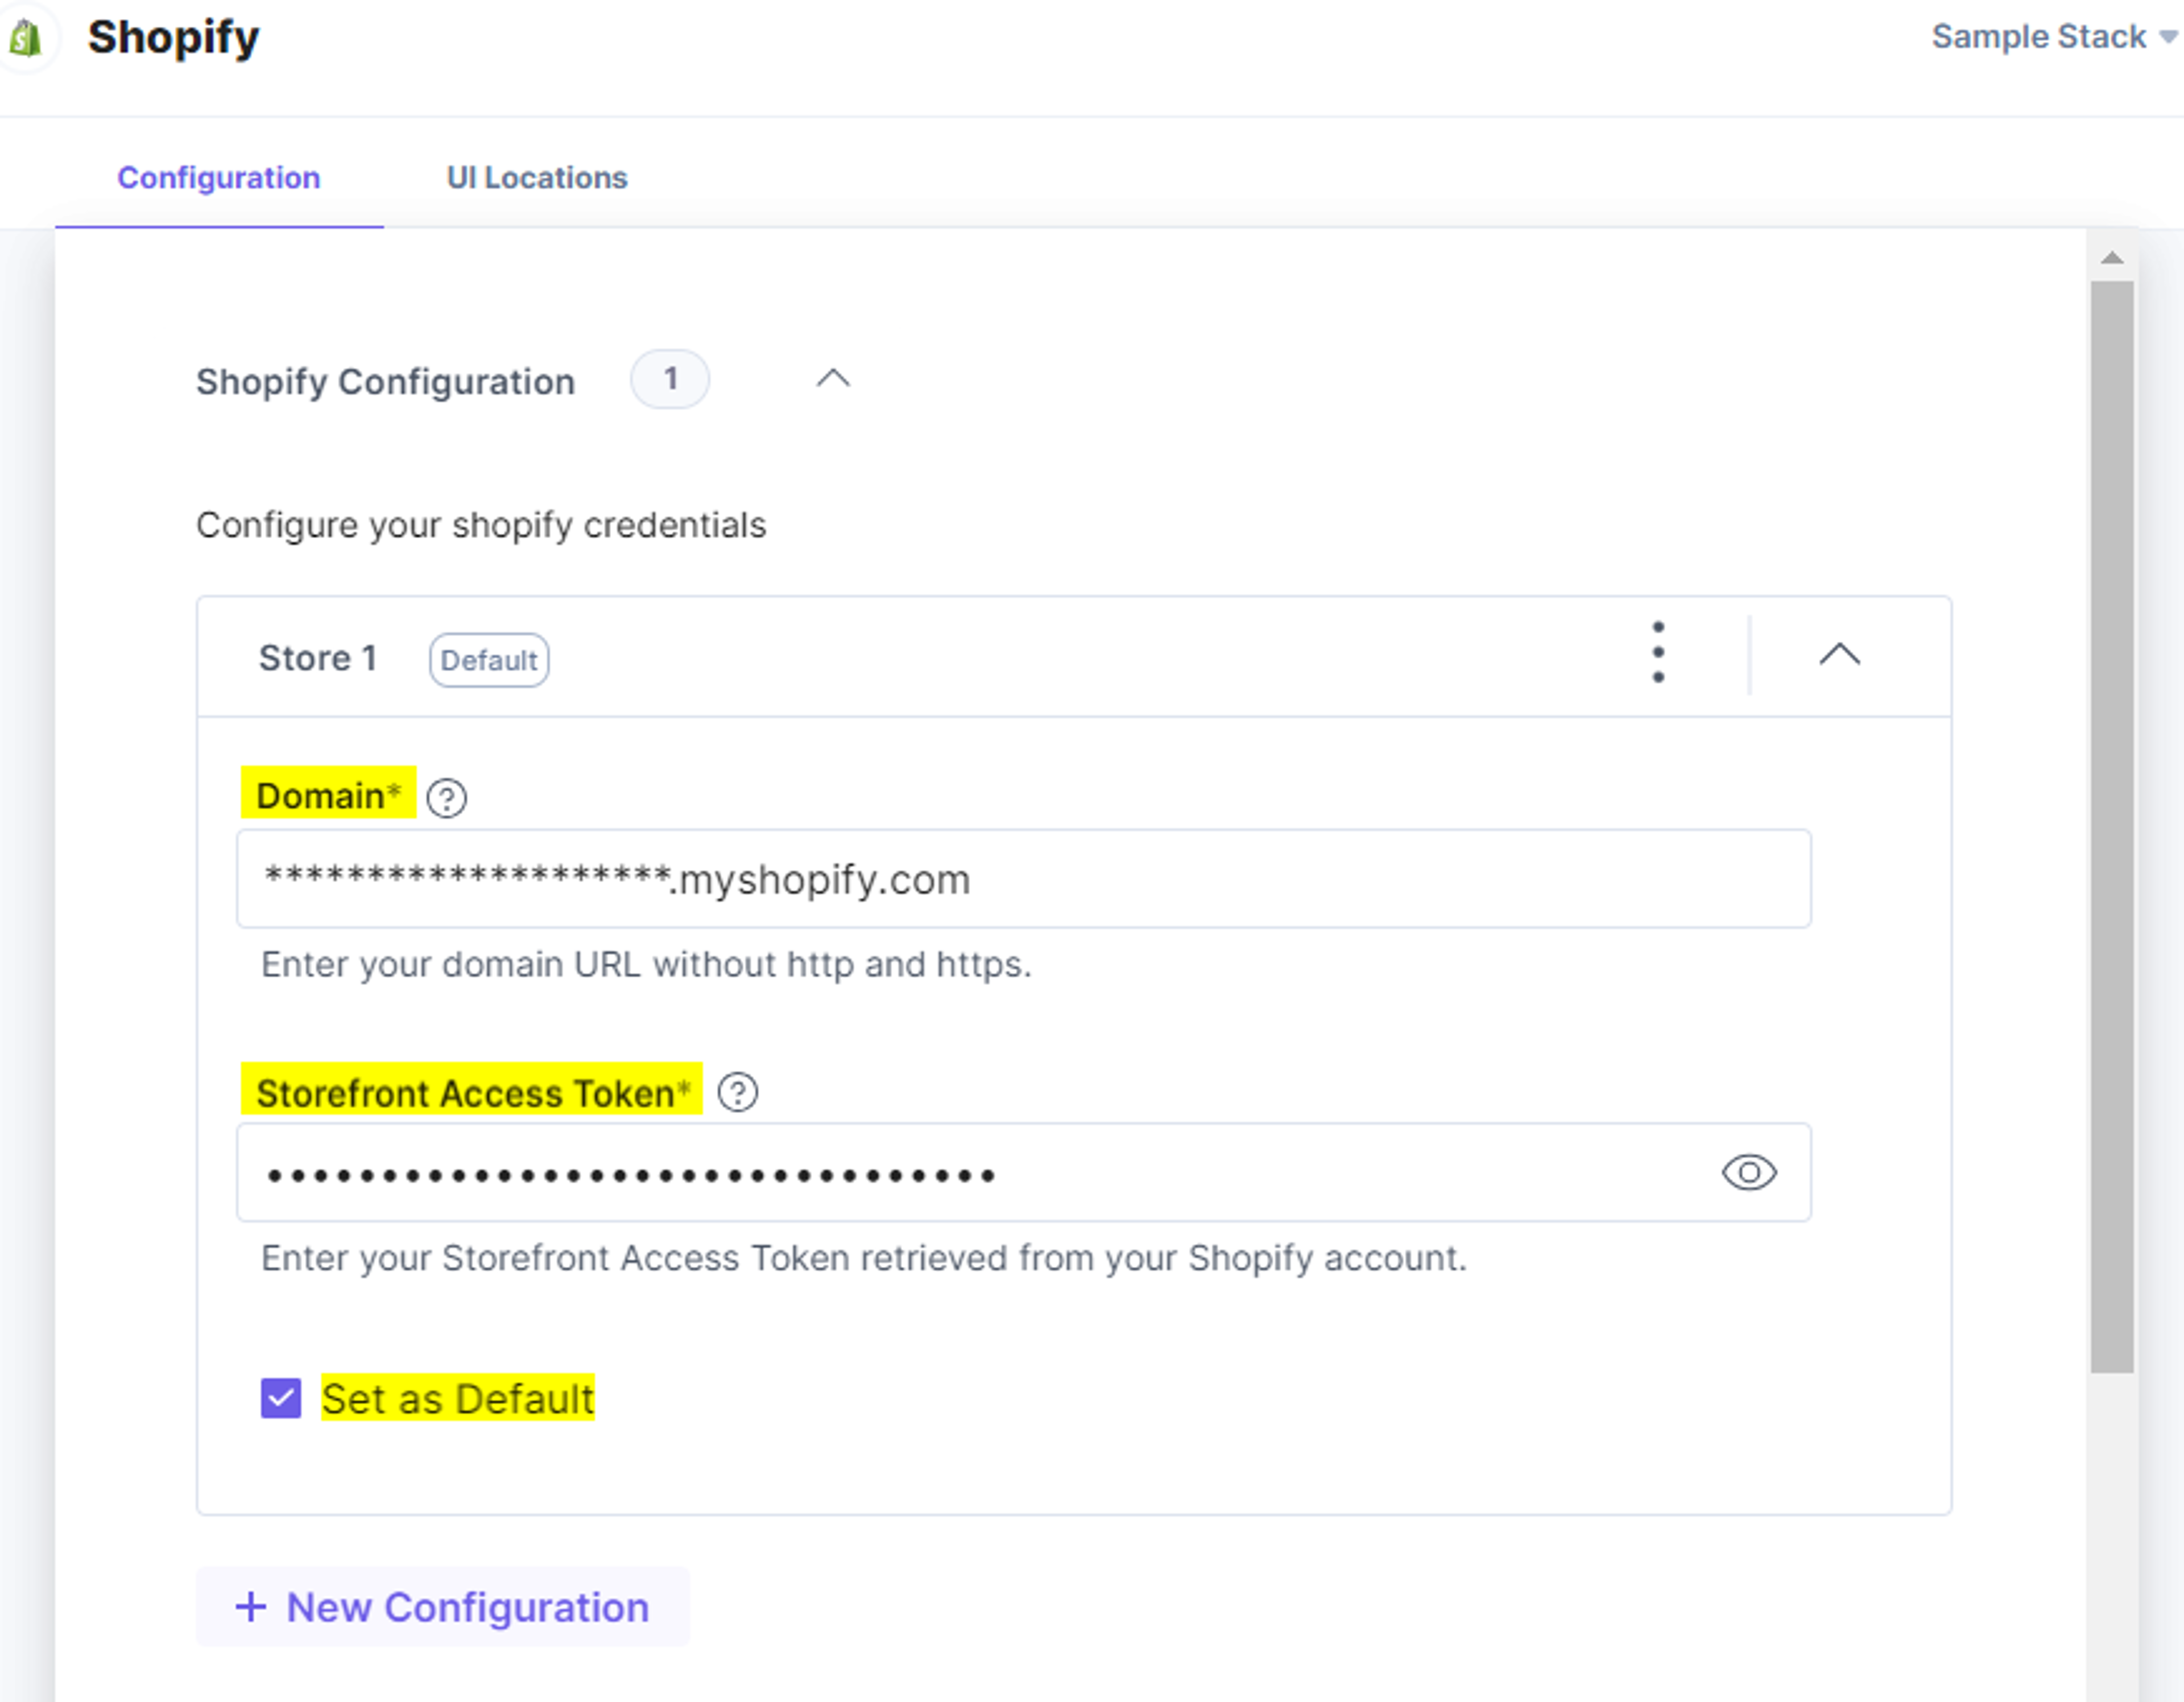Switch to the UI Locations tab

(537, 178)
